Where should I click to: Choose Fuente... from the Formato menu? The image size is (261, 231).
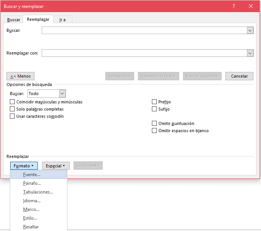point(39,175)
